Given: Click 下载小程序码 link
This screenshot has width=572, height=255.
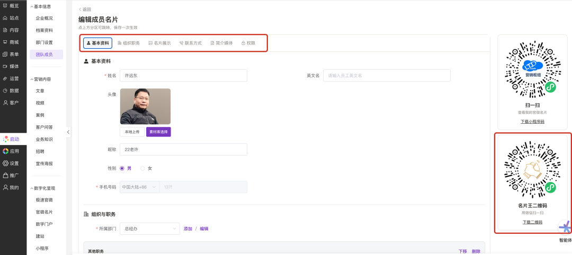Looking at the screenshot, I should 533,121.
